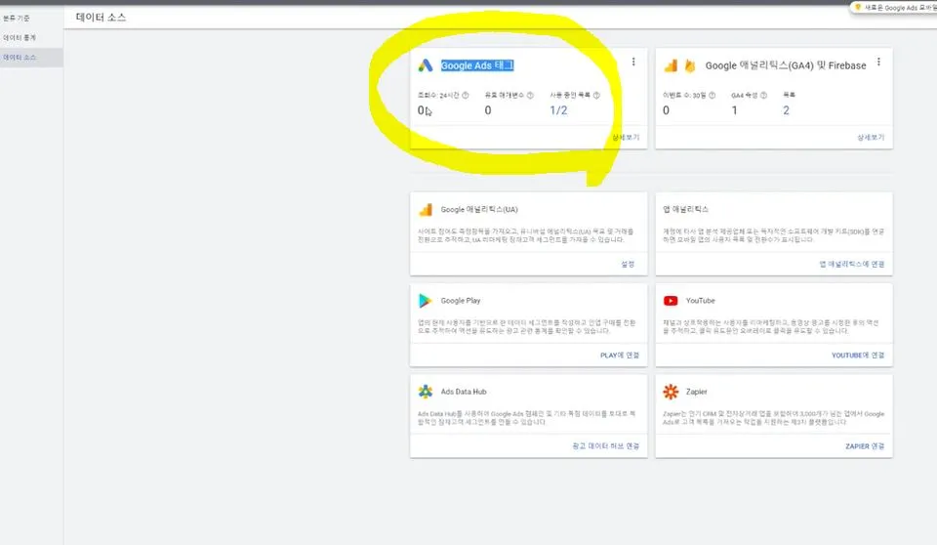Image resolution: width=937 pixels, height=545 pixels.
Task: Click 이벤트 수 value 0 on GA4 card
Action: click(x=666, y=110)
